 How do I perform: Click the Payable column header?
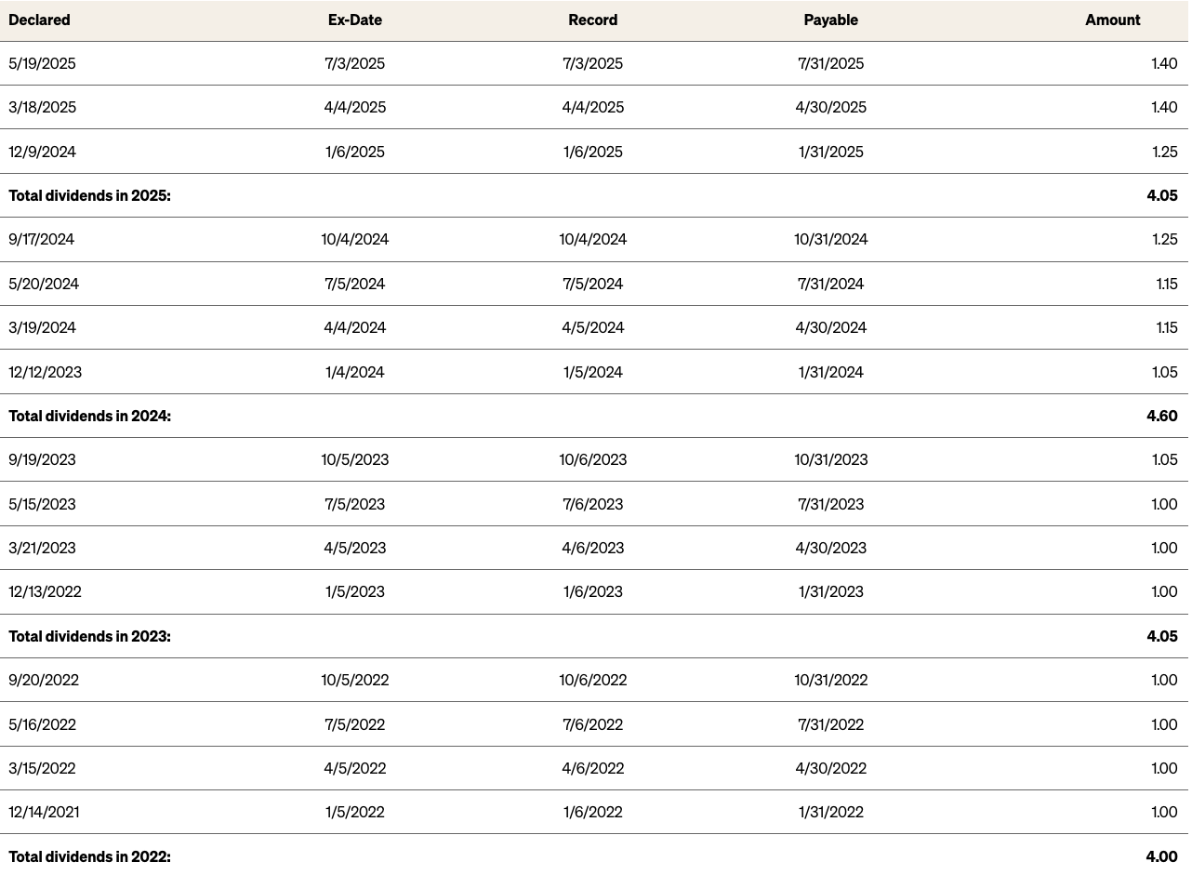coord(830,20)
